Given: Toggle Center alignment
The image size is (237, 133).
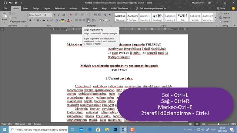Looking at the screenshot, I should [80, 20].
